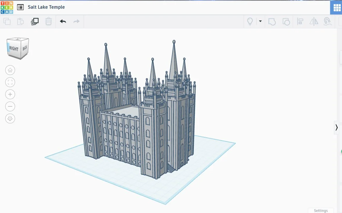Open the visibility options dropdown arrow
342x213 pixels.
pos(260,21)
